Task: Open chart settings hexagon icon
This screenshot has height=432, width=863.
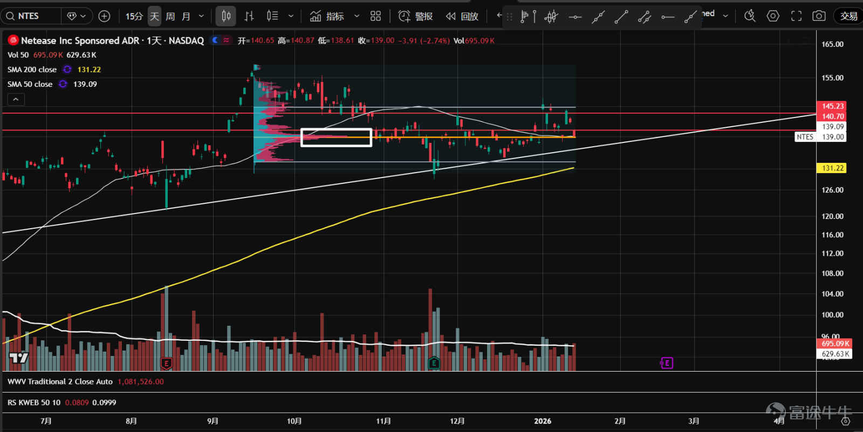Action: [x=773, y=16]
